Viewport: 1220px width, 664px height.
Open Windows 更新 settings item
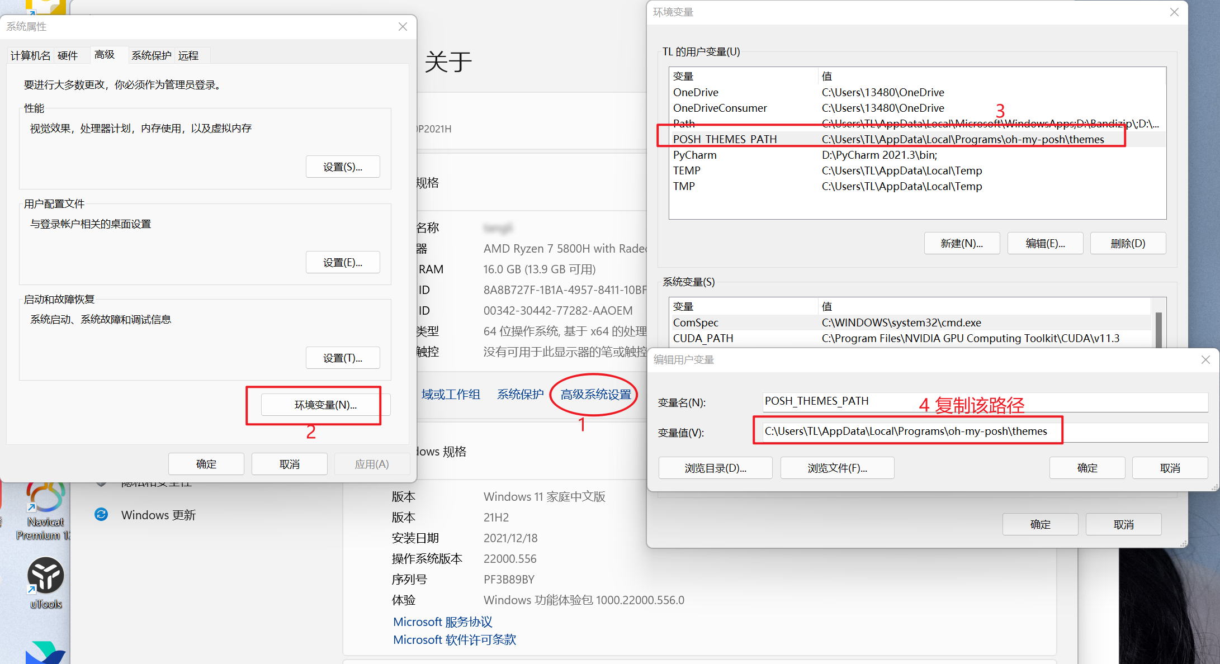[158, 515]
